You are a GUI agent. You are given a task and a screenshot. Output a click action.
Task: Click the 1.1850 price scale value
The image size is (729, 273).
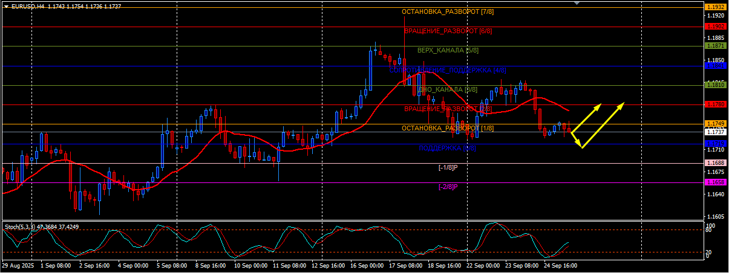tap(716, 60)
